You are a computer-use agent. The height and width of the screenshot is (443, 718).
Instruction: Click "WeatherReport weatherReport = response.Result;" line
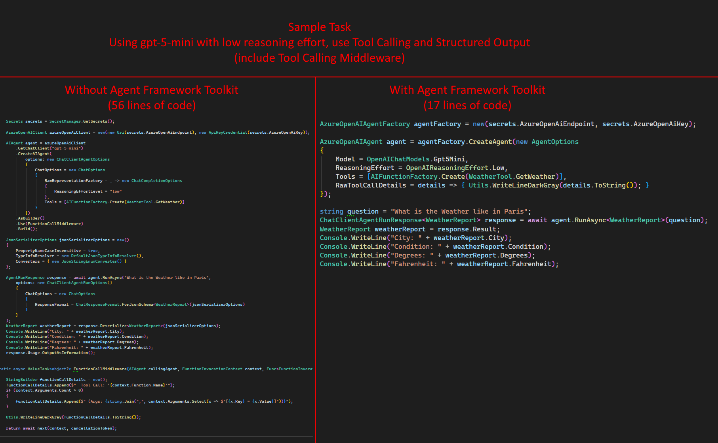(410, 229)
